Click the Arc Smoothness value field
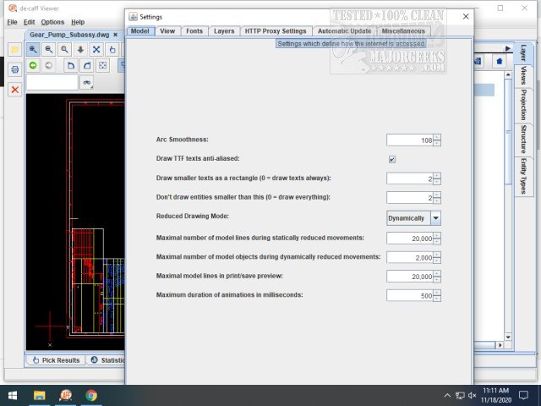The width and height of the screenshot is (541, 406). 410,140
